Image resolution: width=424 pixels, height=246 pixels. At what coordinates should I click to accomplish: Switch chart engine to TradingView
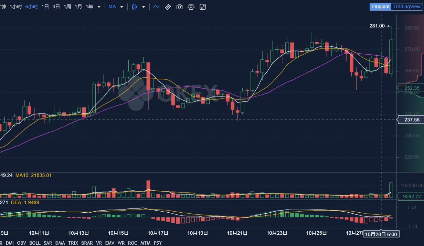pyautogui.click(x=407, y=7)
